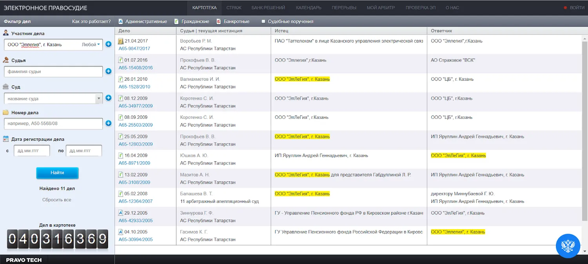Screen dimensions: 588x264
Task: Click the case number input field
Action: (53, 124)
